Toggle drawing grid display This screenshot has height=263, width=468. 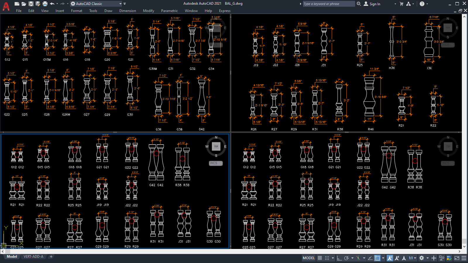[x=320, y=258]
